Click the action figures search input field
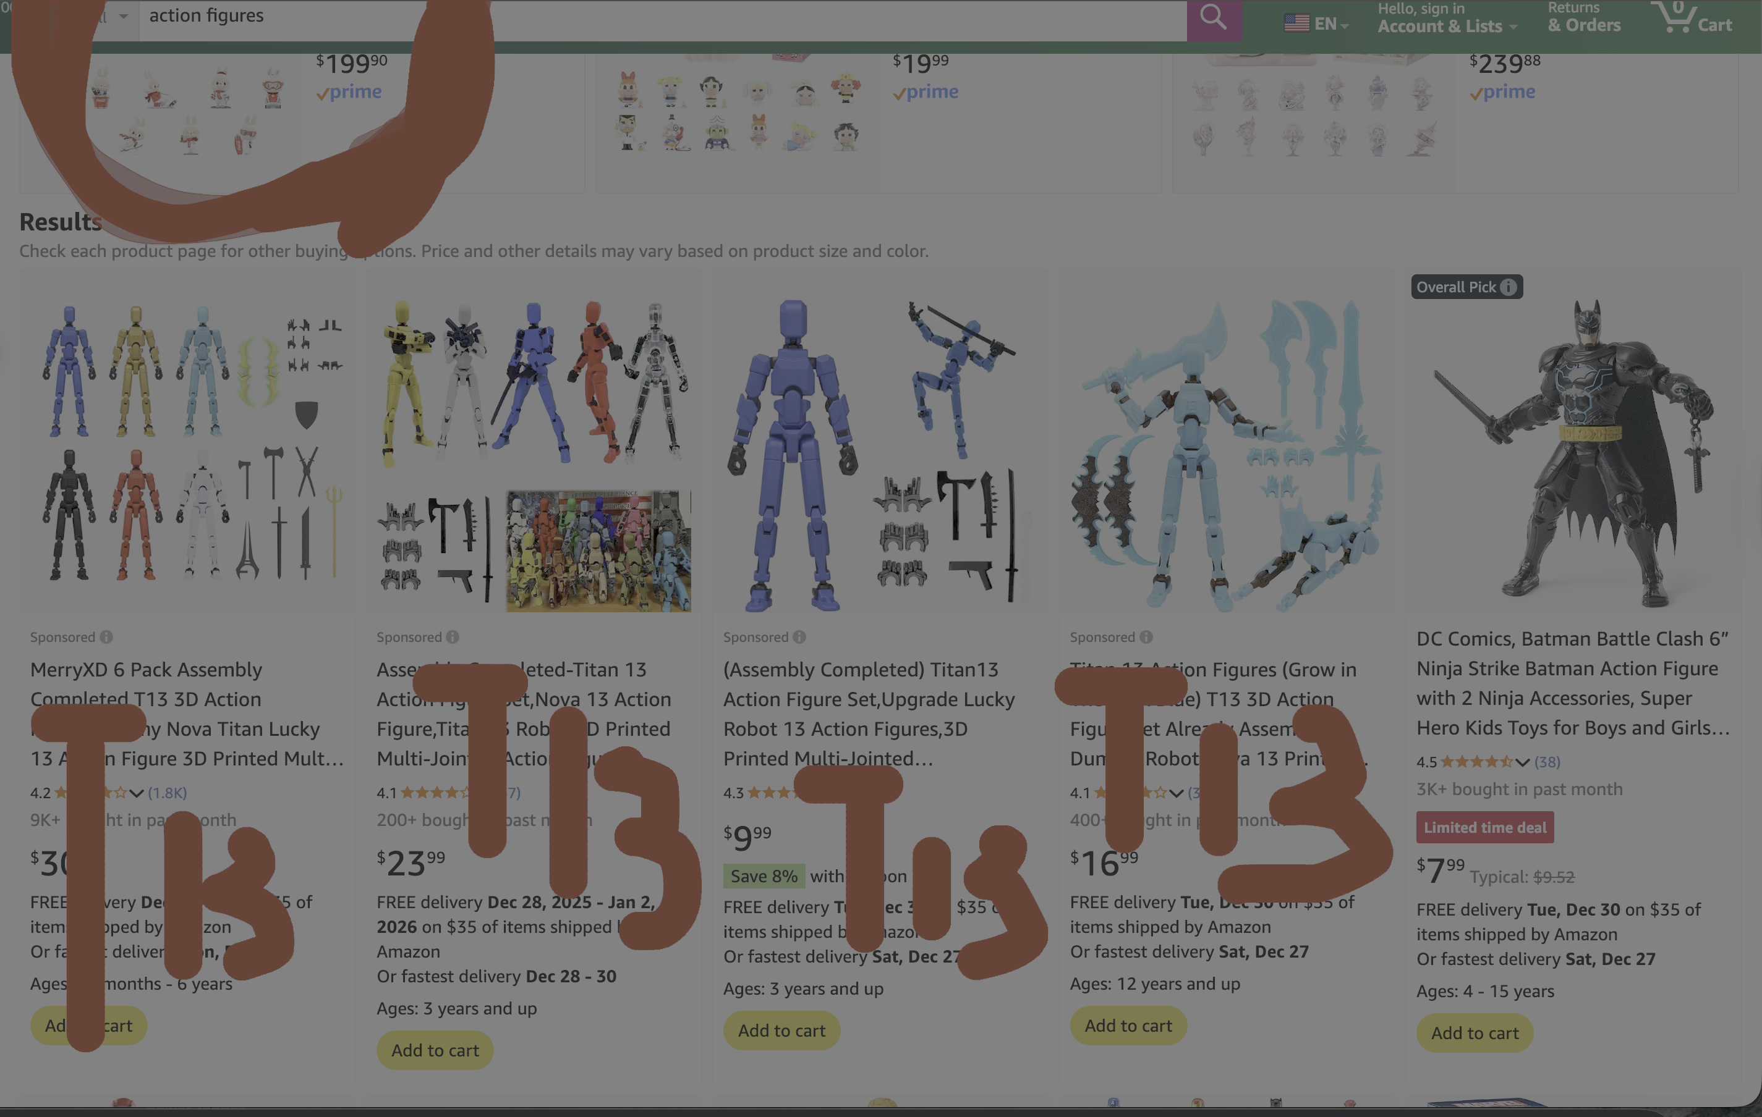The width and height of the screenshot is (1762, 1117). (658, 16)
